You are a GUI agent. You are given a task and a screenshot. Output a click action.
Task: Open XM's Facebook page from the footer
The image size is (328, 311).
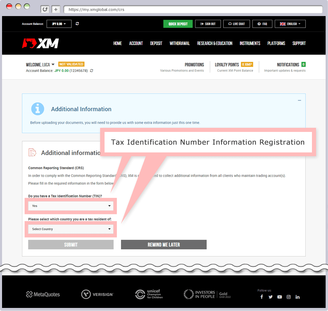[262, 297]
